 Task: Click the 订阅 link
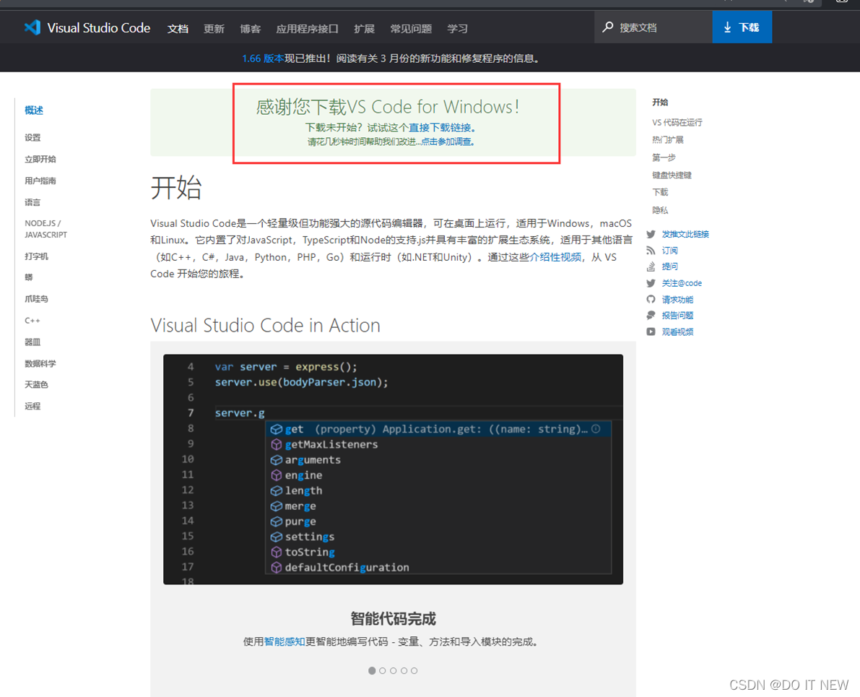[669, 251]
